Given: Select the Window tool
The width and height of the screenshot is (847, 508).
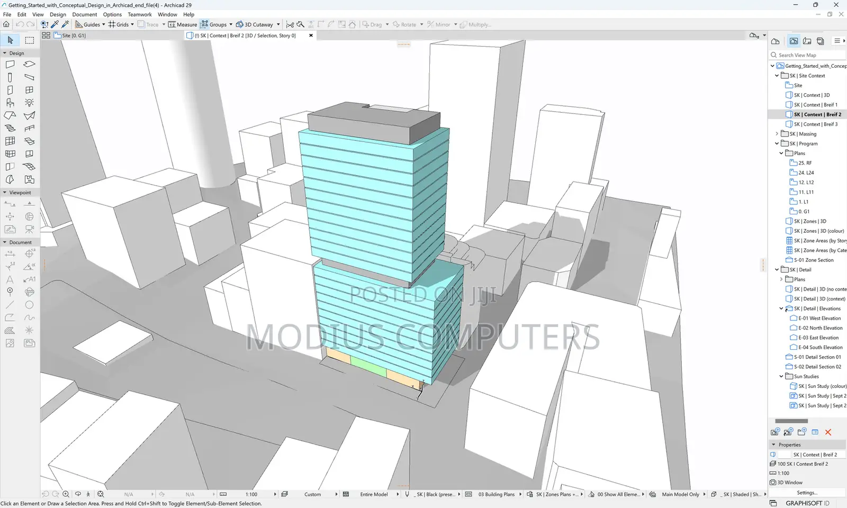Looking at the screenshot, I should coord(30,90).
